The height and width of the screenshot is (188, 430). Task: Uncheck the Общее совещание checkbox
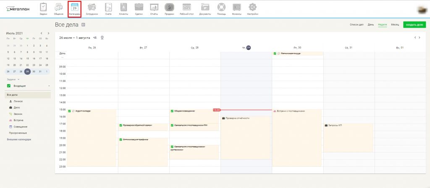tap(172, 111)
